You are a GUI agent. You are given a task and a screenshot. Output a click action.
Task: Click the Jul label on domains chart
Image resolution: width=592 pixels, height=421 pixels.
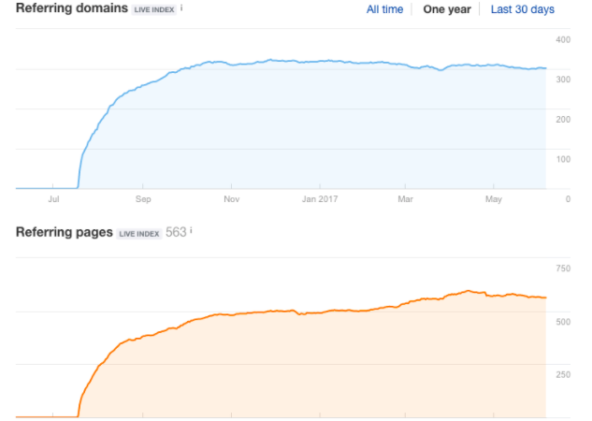[53, 198]
